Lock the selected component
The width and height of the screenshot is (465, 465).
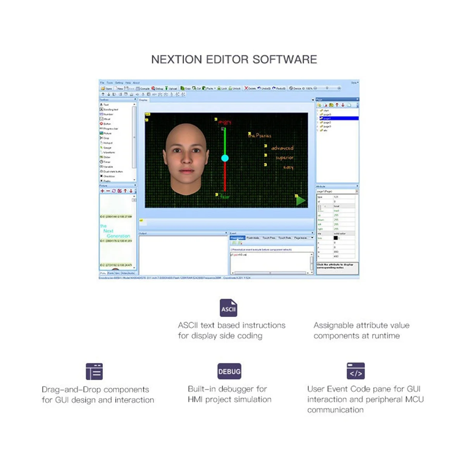(222, 88)
